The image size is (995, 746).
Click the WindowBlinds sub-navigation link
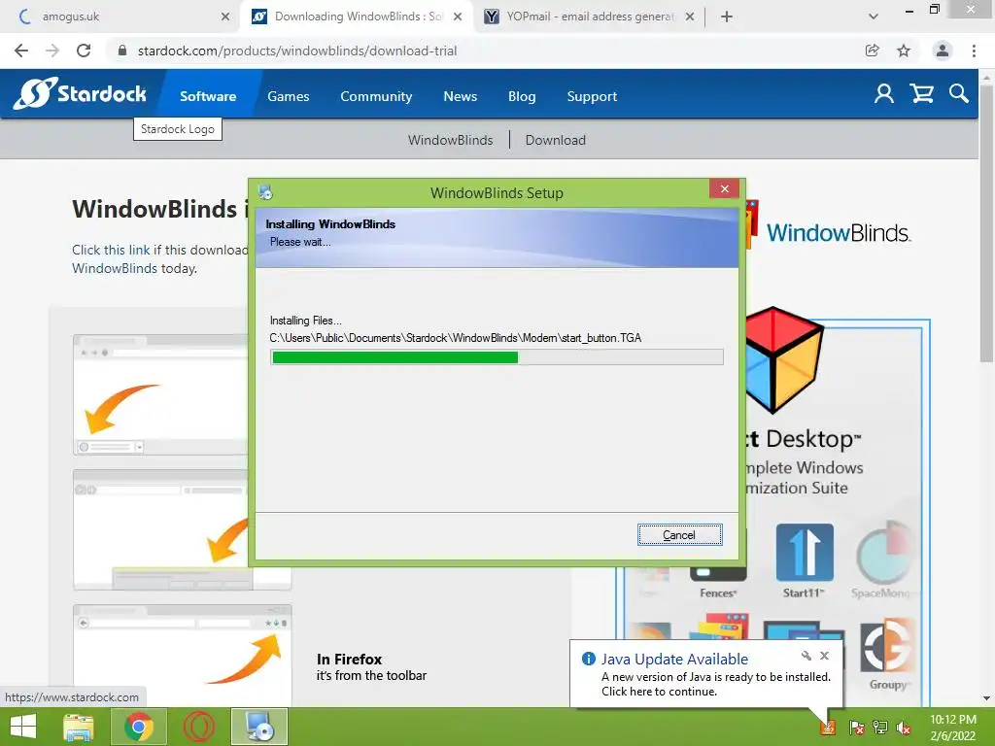pos(450,140)
